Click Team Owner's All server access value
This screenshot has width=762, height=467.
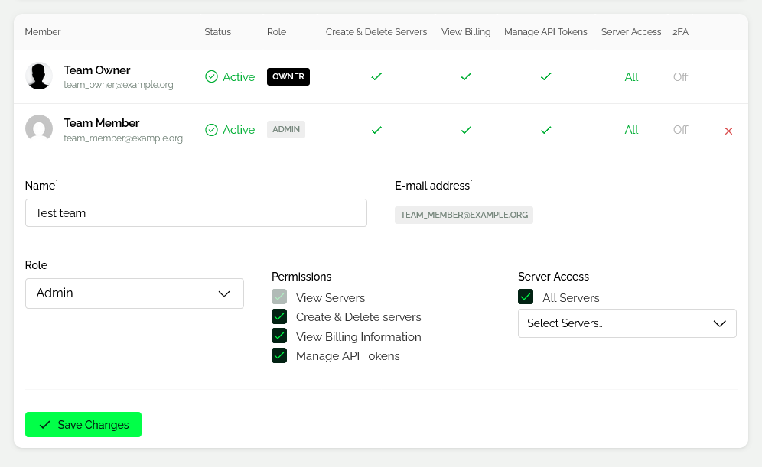631,76
